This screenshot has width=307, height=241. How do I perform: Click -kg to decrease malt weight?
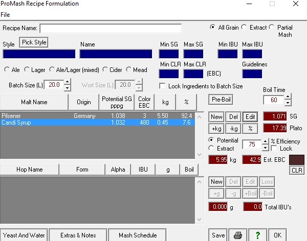(x=233, y=129)
